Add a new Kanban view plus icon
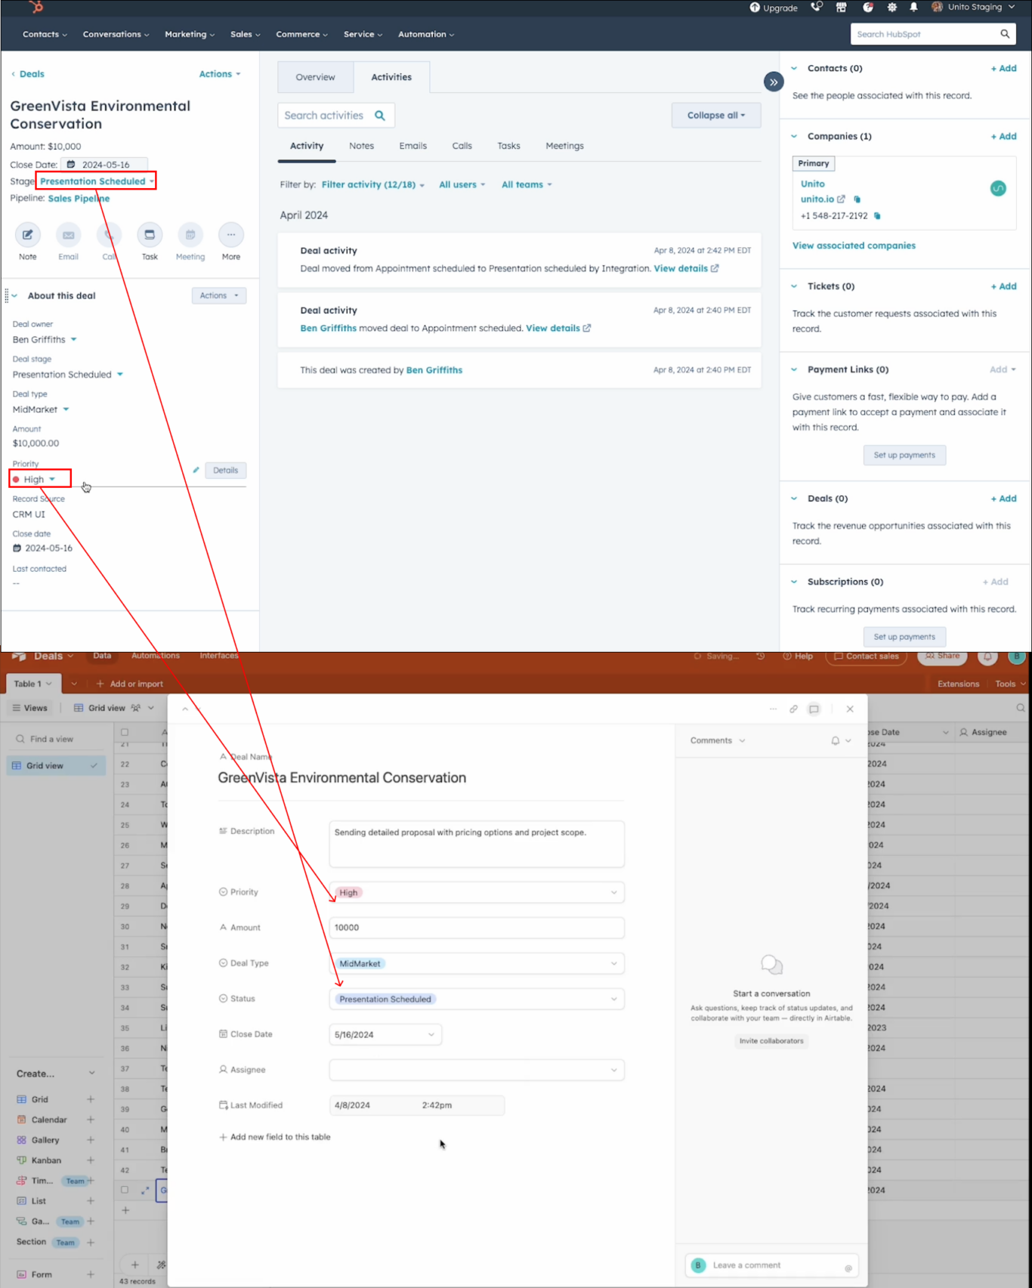1032x1288 pixels. pos(91,1160)
